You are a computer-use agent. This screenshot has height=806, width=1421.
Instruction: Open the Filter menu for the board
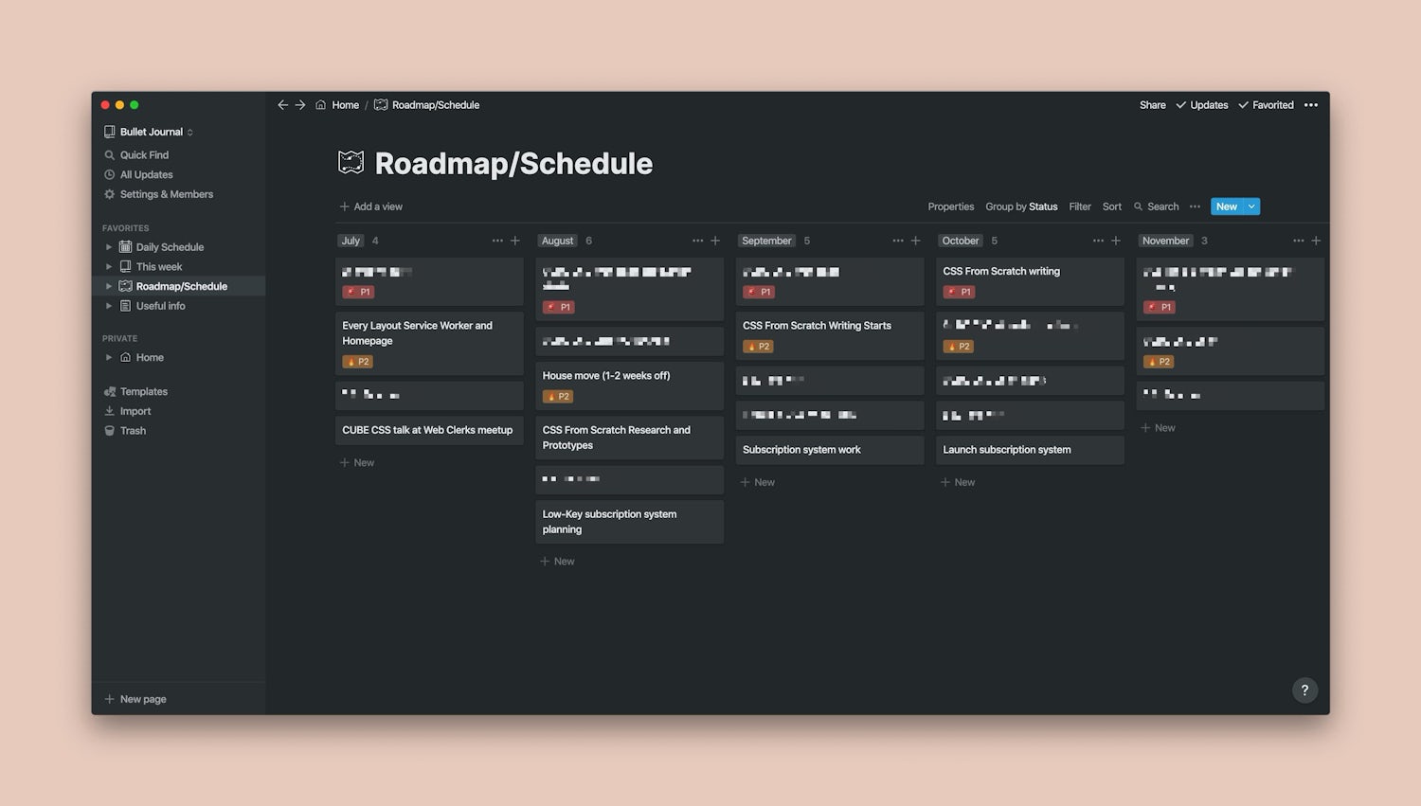pos(1080,206)
